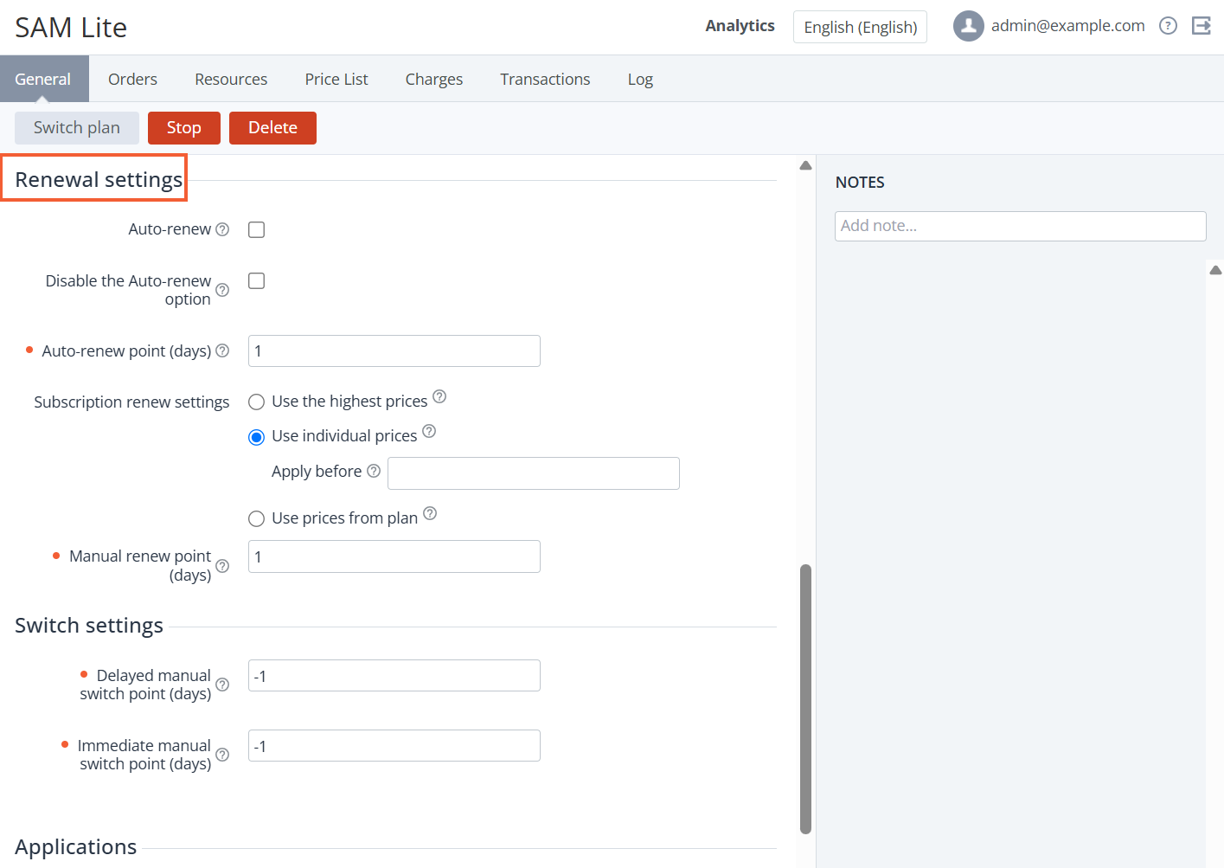1224x868 pixels.
Task: Click the Auto-renew point (days) field
Action: click(394, 351)
